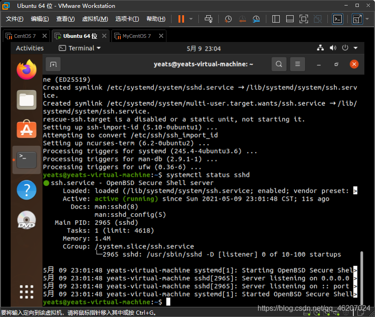Click the terminal search button
Screen dimensions: 375x317
(x=279, y=64)
